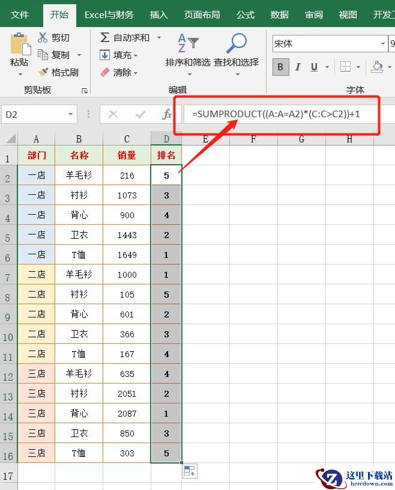
Task: Click the AutoSum (自动求和) sigma icon
Action: (104, 37)
